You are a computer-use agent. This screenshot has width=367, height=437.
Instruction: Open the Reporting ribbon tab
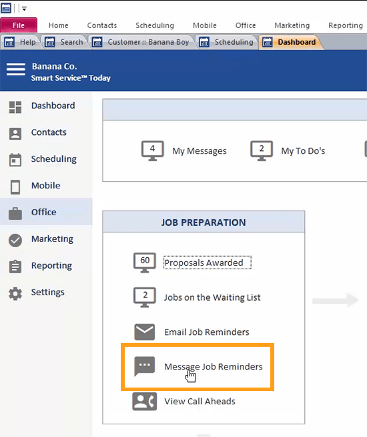(x=346, y=25)
